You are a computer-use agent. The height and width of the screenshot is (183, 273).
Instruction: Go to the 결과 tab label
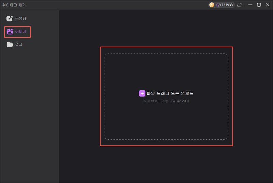pos(19,45)
